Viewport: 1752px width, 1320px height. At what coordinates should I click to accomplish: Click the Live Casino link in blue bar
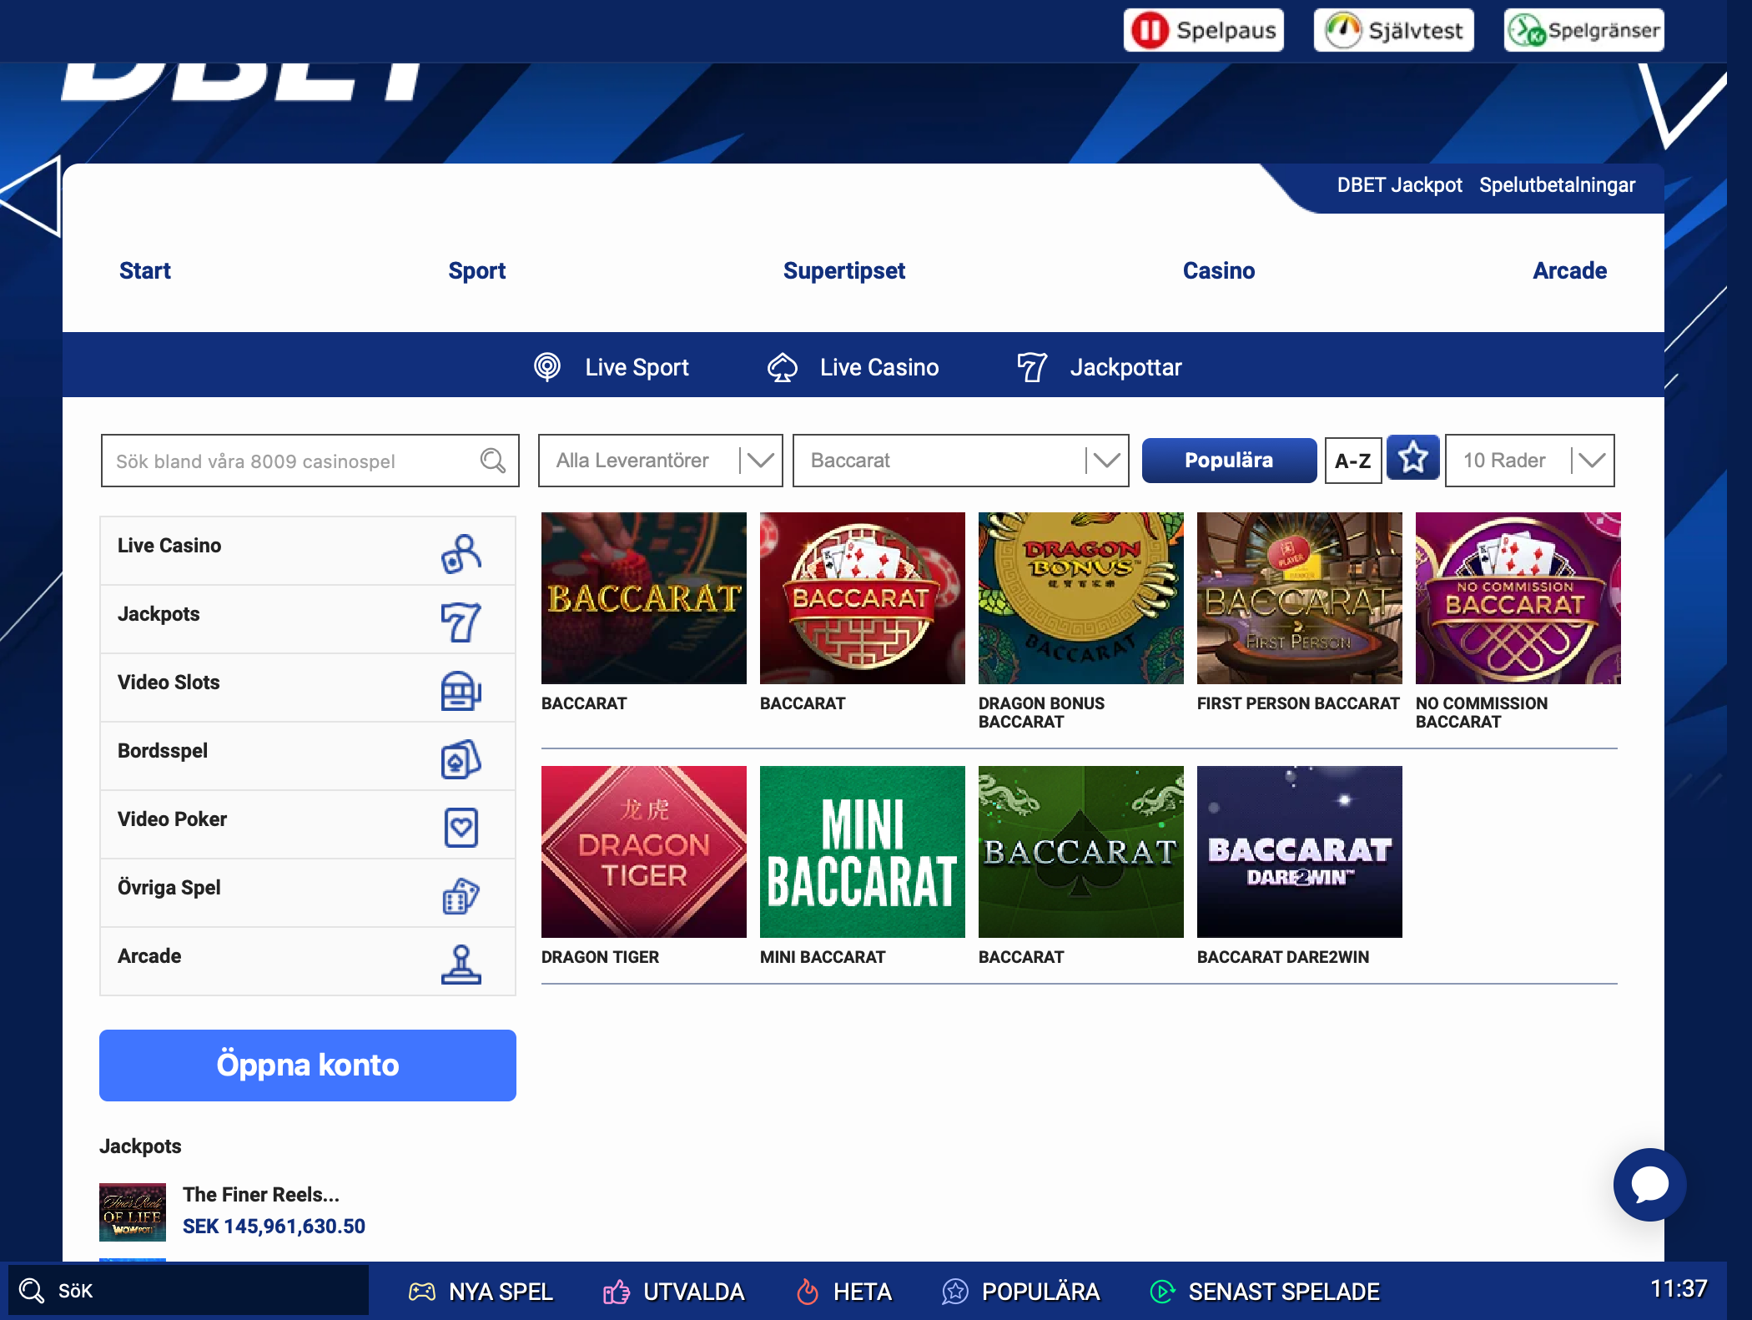click(x=879, y=367)
